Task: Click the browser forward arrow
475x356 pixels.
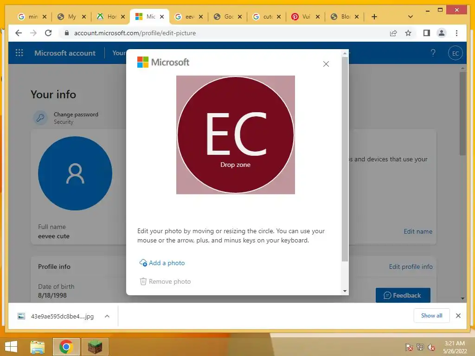Action: [33, 33]
